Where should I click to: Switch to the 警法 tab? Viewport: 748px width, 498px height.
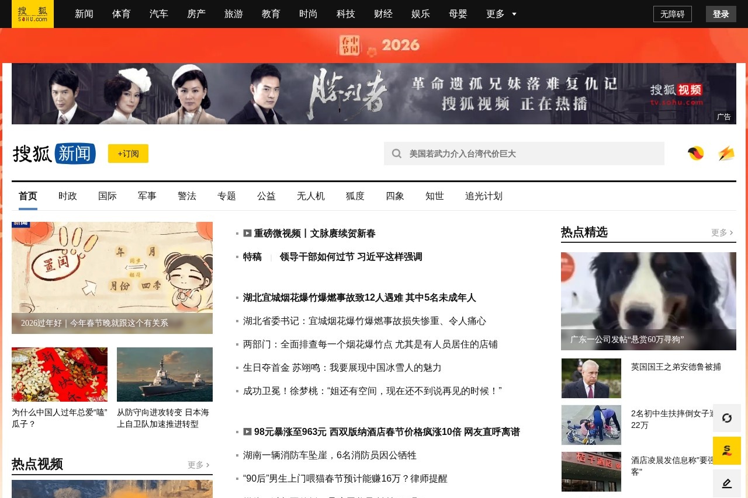point(187,196)
